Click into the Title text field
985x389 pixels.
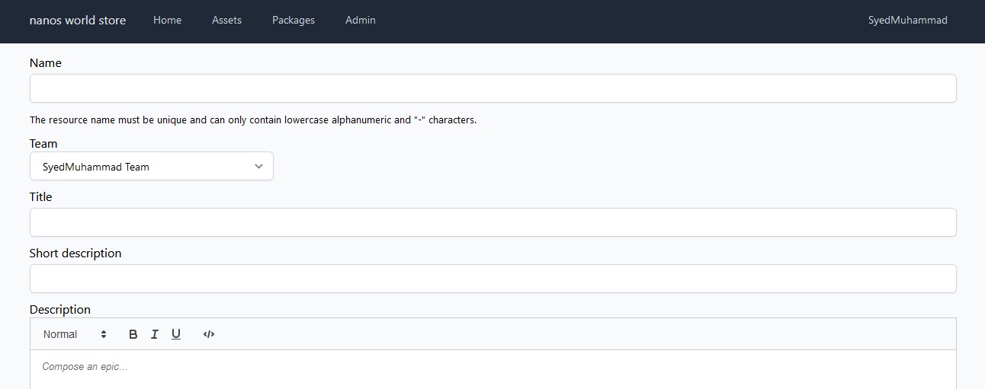tap(492, 222)
